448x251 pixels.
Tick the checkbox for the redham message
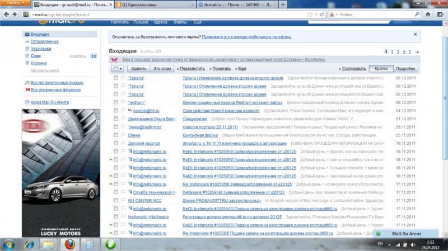click(116, 102)
